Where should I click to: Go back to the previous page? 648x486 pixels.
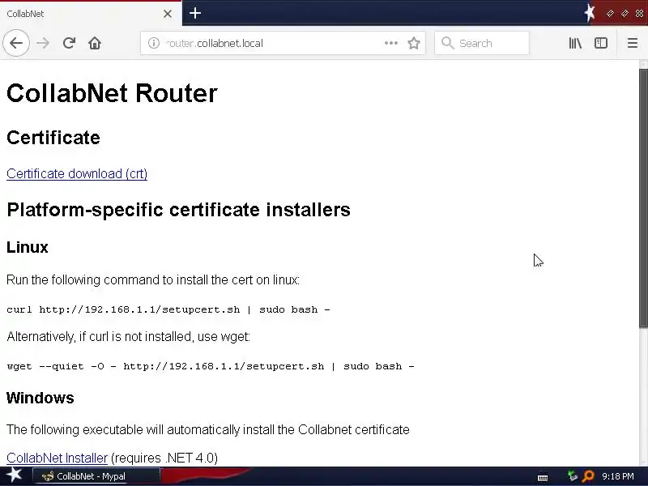point(16,43)
